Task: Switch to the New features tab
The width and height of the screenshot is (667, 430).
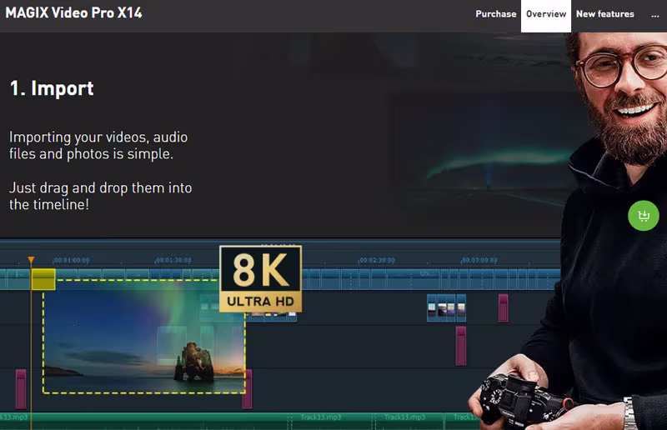Action: coord(605,14)
